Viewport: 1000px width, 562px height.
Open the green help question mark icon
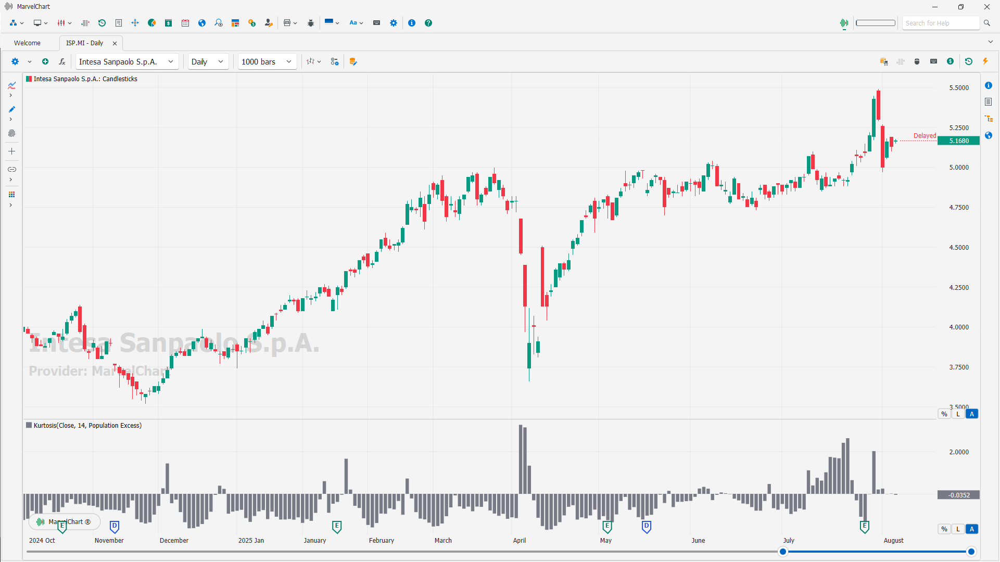(x=428, y=23)
